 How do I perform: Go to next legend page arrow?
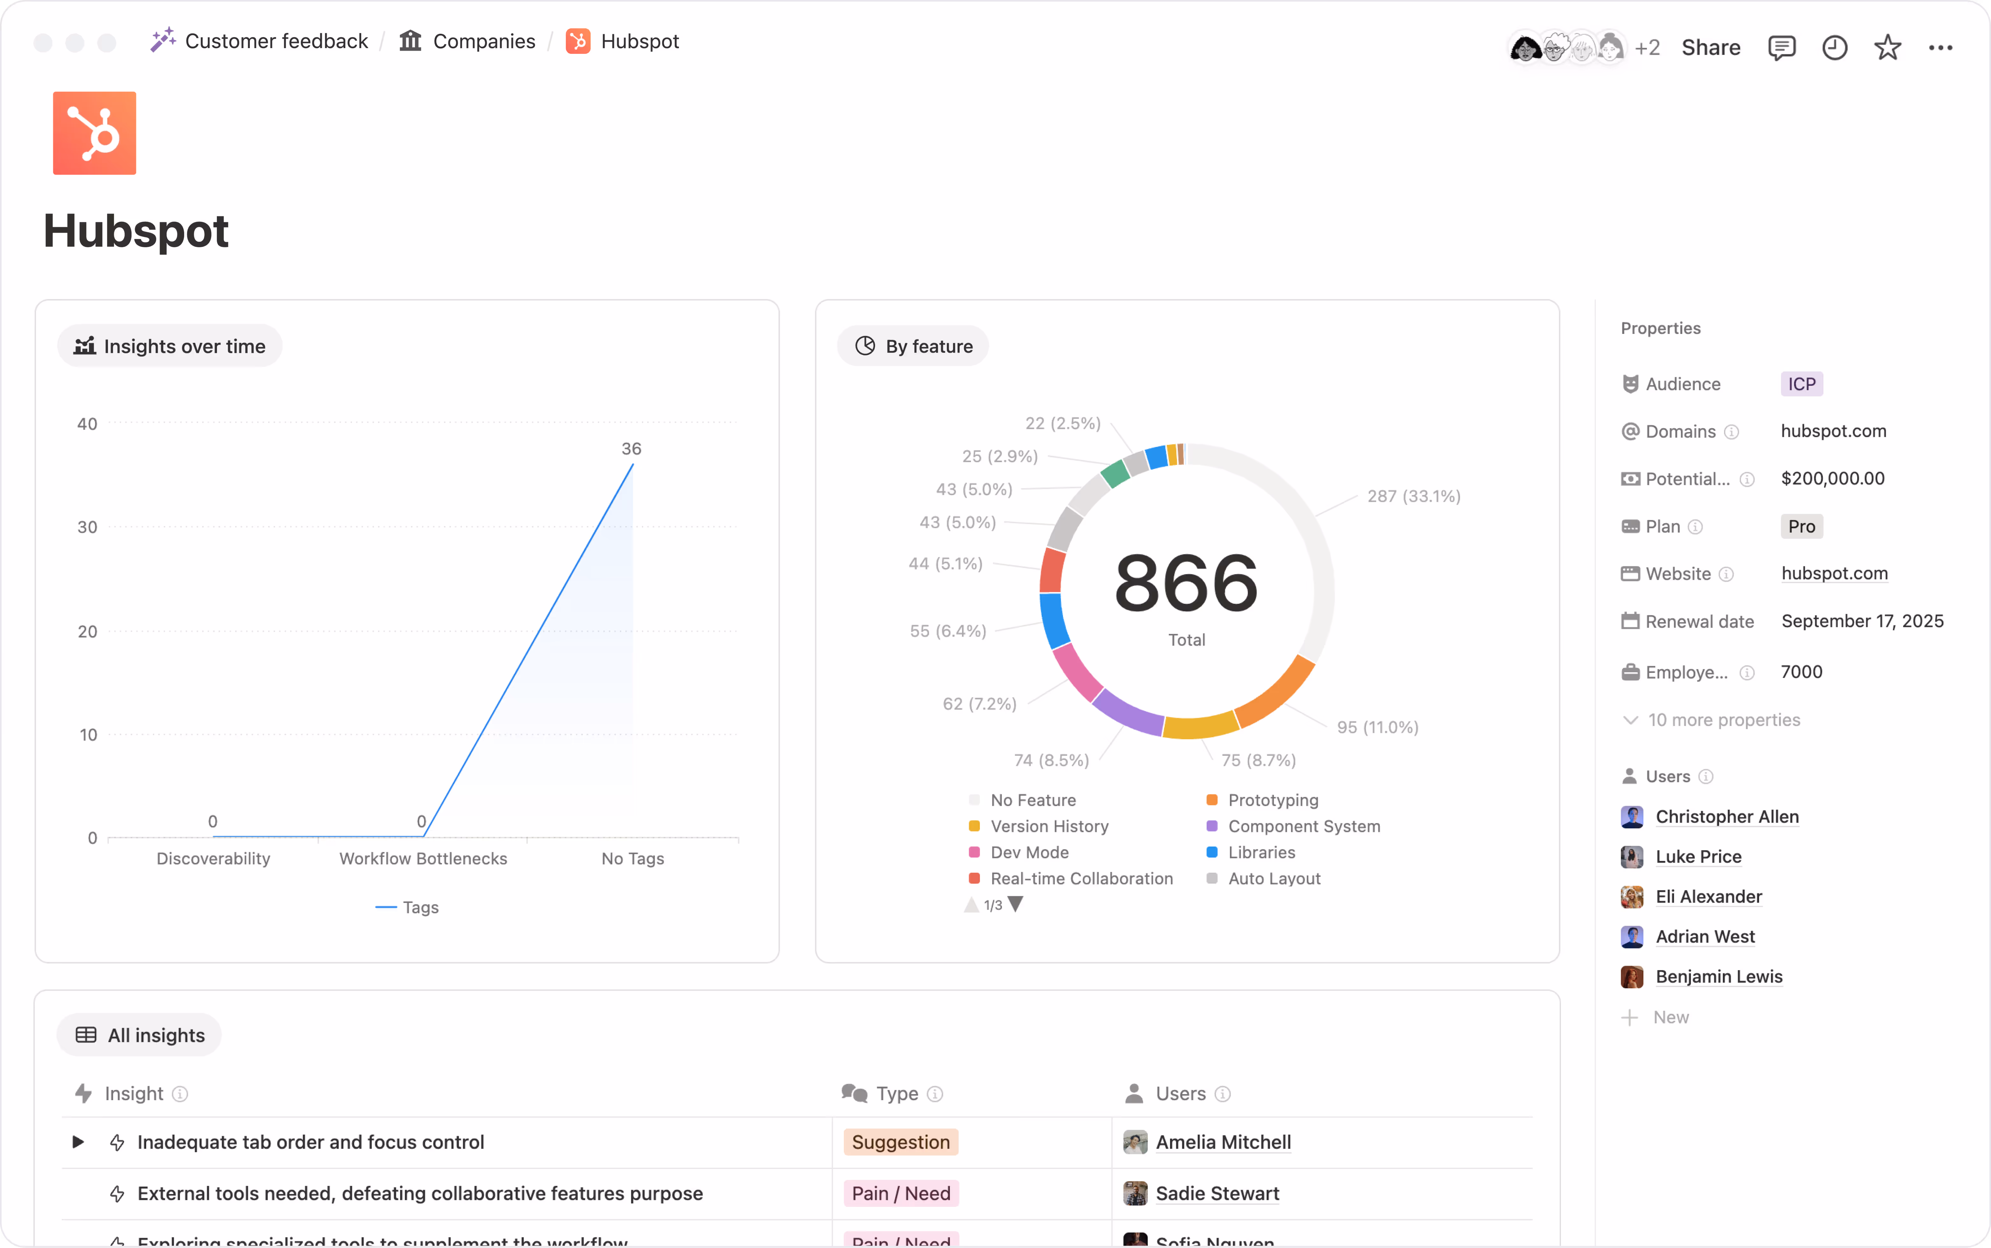1016,905
